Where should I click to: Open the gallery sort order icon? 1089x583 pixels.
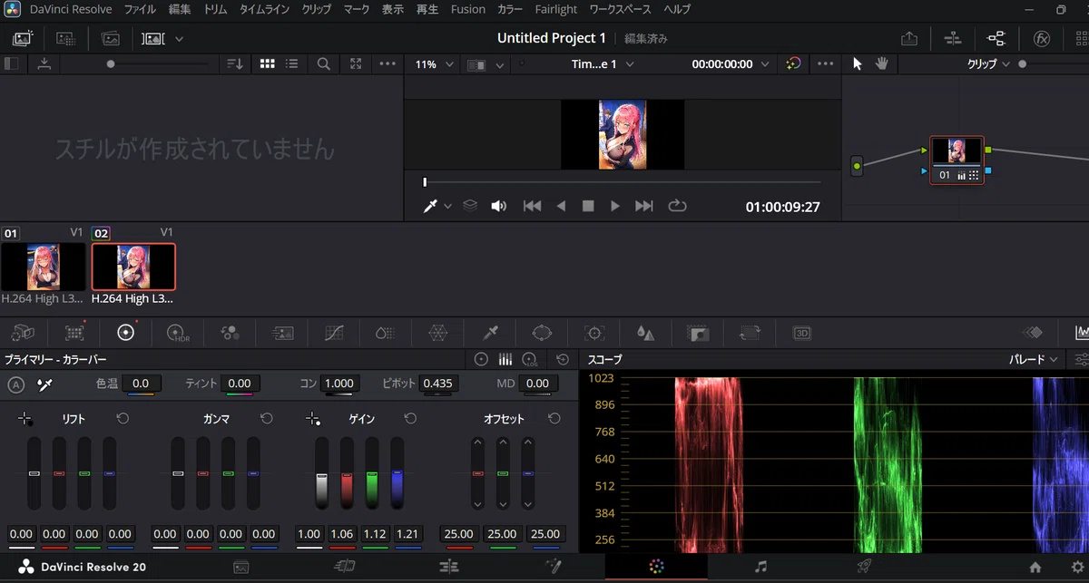[x=235, y=64]
